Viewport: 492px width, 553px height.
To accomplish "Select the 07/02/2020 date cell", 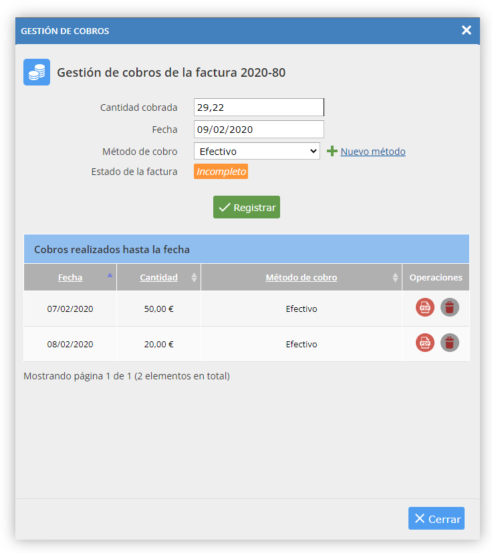I will (70, 309).
